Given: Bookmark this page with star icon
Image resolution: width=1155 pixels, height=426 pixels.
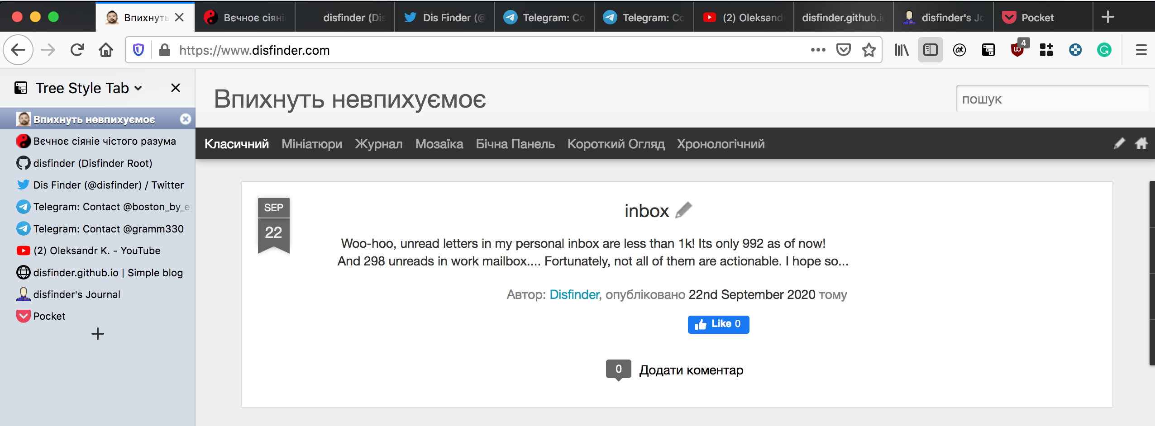Looking at the screenshot, I should (x=869, y=50).
